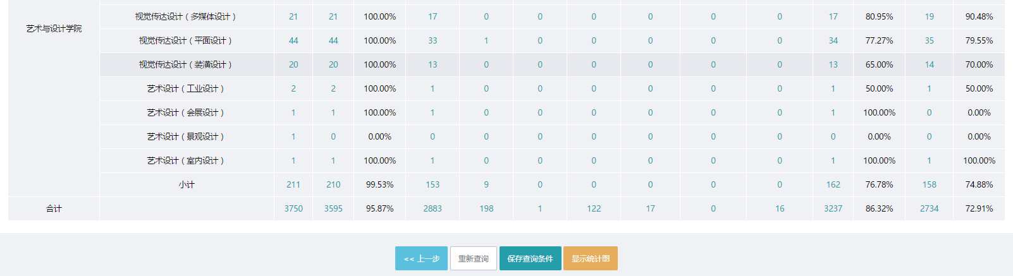Select the 74.88% cell

coord(979,184)
